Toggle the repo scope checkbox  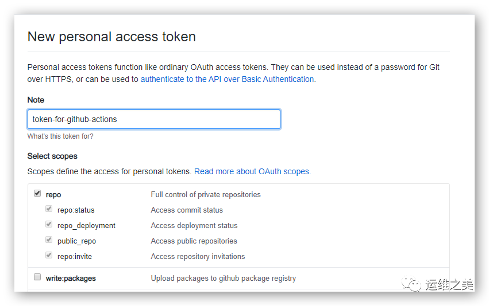click(x=37, y=194)
